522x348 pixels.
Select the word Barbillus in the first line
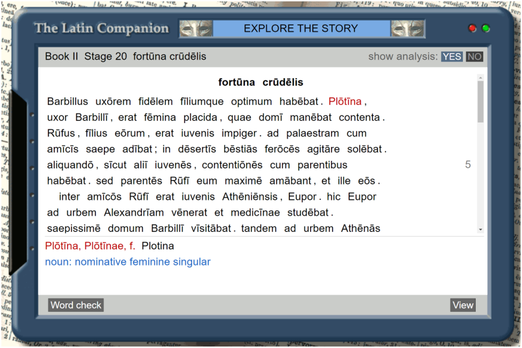pos(68,102)
